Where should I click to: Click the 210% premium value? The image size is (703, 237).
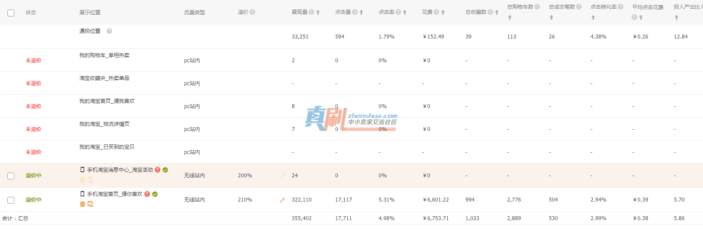(245, 200)
